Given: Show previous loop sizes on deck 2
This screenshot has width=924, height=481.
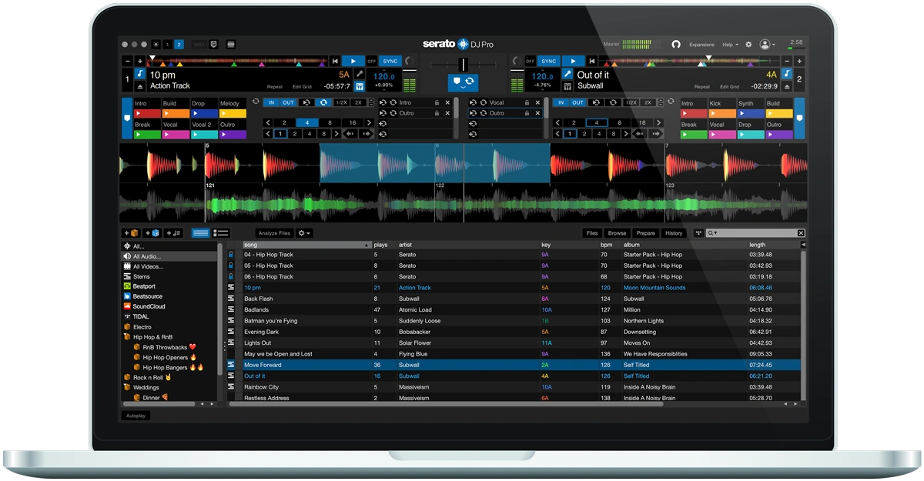Looking at the screenshot, I should pyautogui.click(x=559, y=122).
